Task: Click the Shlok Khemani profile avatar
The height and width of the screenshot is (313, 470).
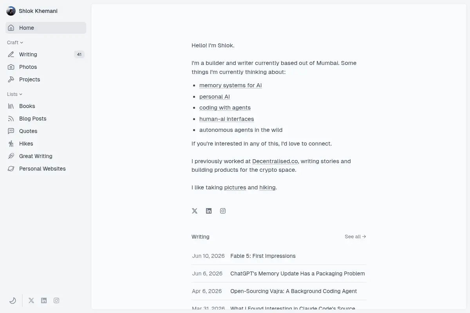Action: point(11,11)
